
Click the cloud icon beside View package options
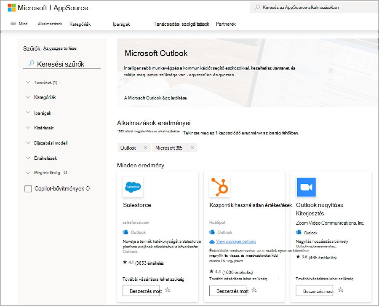point(212,242)
